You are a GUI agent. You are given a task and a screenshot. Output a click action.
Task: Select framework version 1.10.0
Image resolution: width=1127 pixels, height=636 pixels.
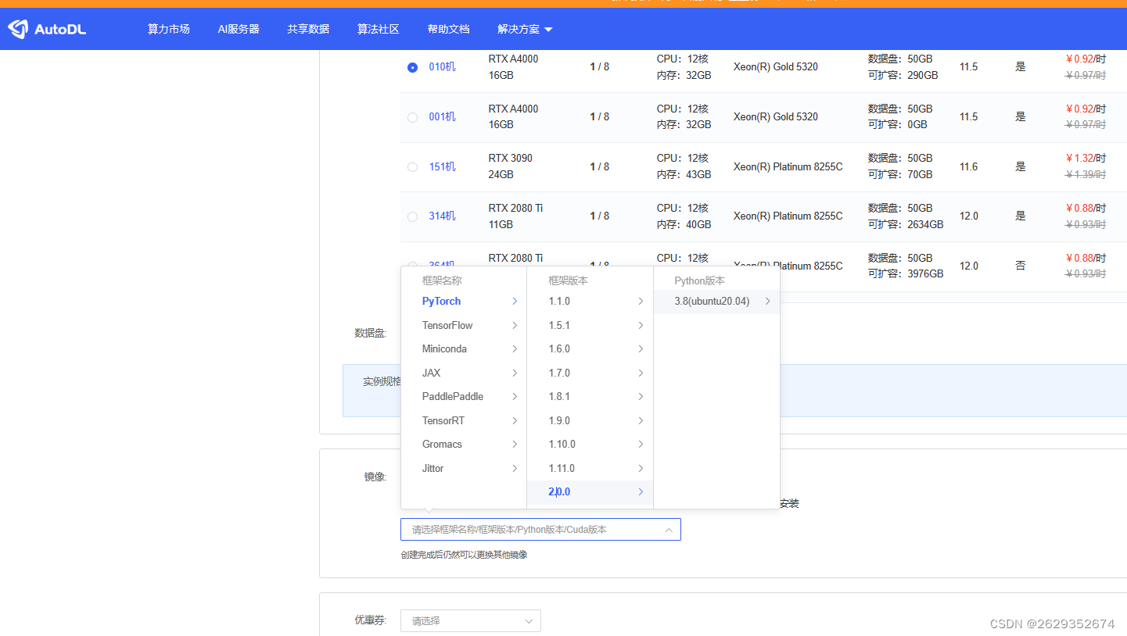click(590, 445)
